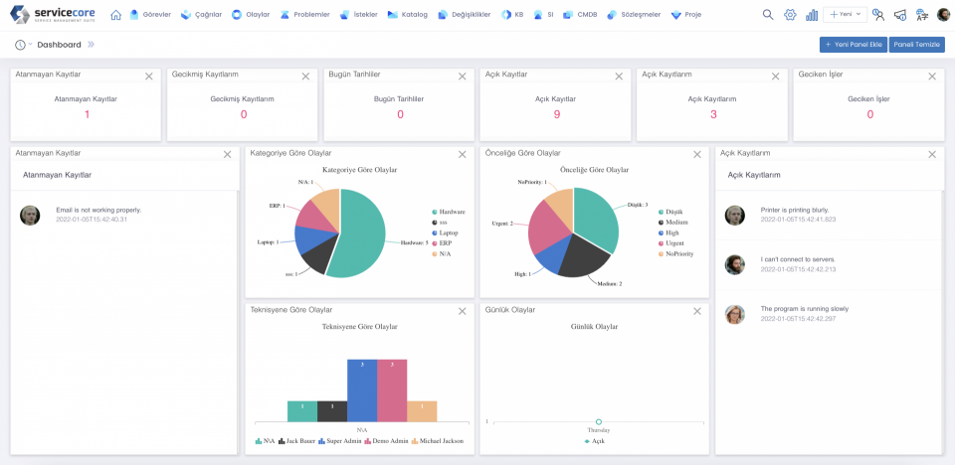Close the Kategoriye Göre Olaylar panel

pos(462,154)
